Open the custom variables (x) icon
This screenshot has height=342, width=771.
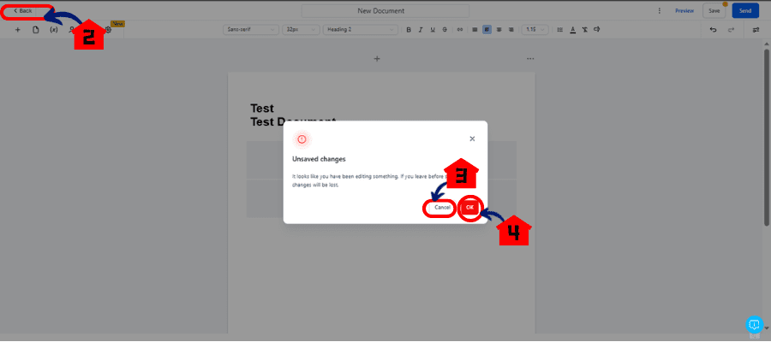click(54, 30)
